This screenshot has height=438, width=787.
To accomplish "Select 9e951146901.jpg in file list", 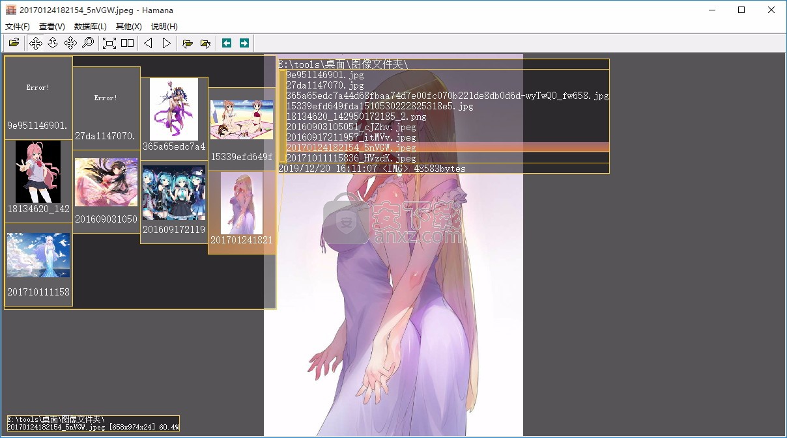I will (x=324, y=75).
